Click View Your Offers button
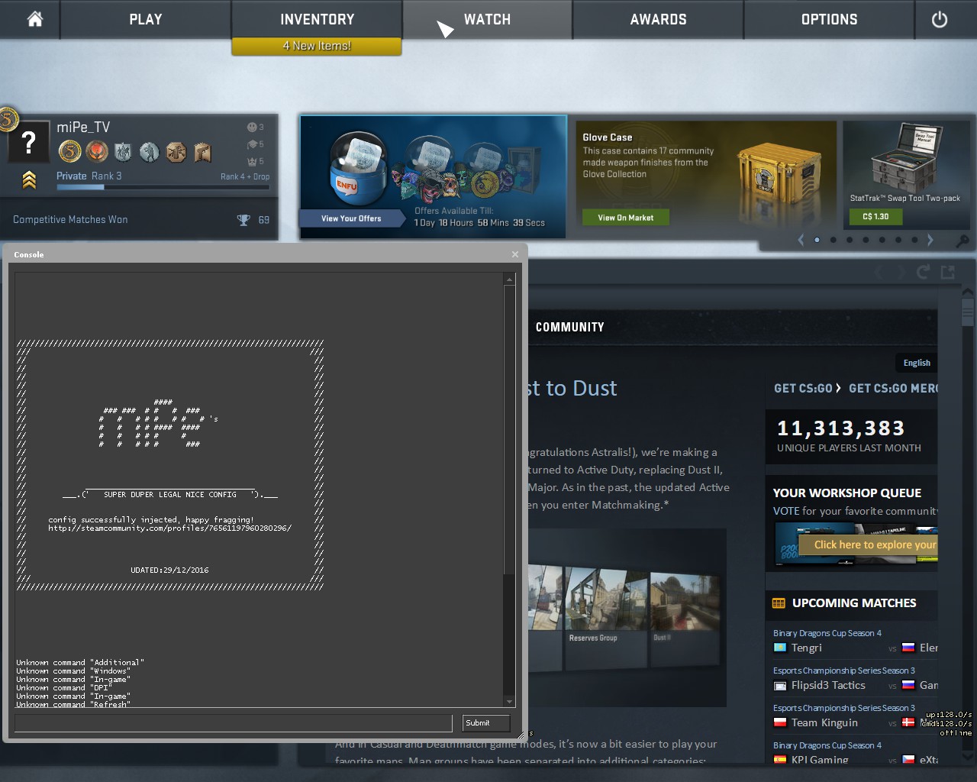 [x=351, y=218]
